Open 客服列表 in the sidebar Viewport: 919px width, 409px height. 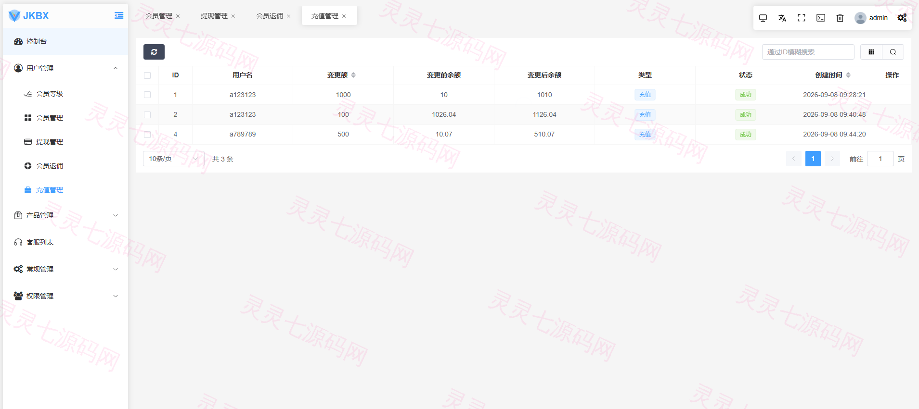[x=65, y=242]
